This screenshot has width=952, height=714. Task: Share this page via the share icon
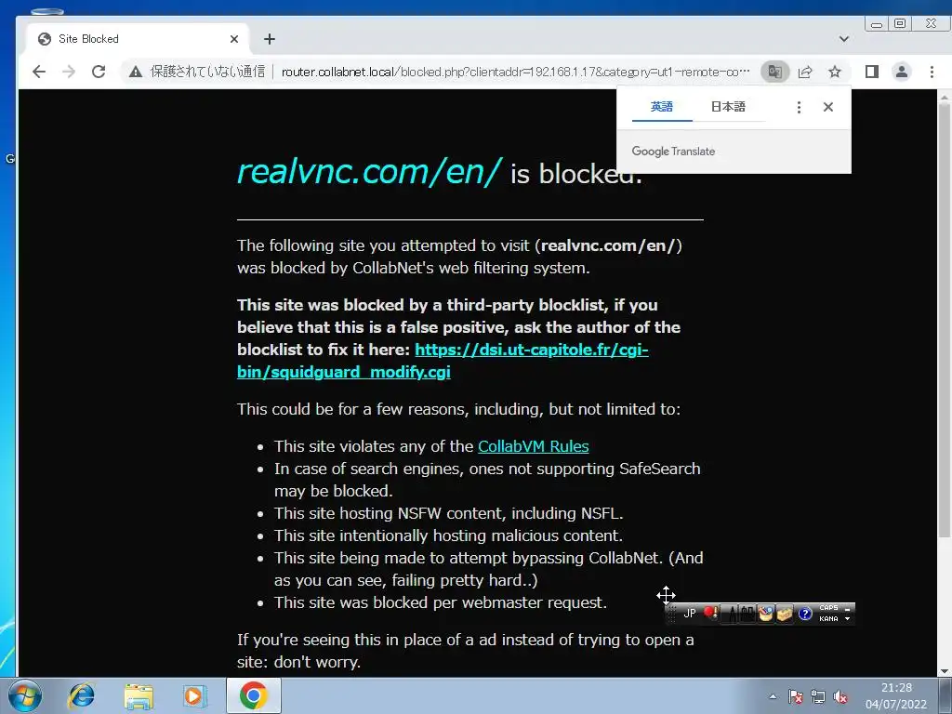(x=805, y=72)
